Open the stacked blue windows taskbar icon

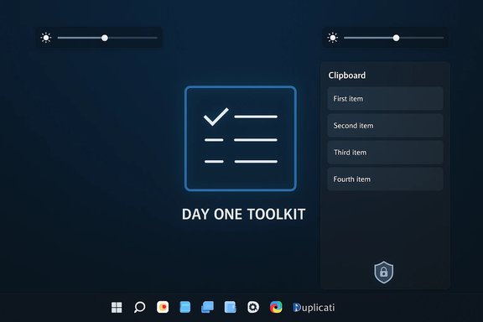(x=208, y=307)
